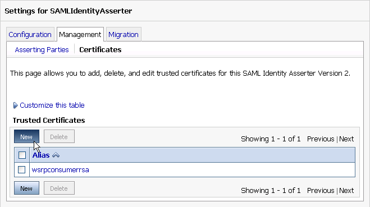Expand Customize this table triangle
The height and width of the screenshot is (207, 370).
(x=15, y=105)
